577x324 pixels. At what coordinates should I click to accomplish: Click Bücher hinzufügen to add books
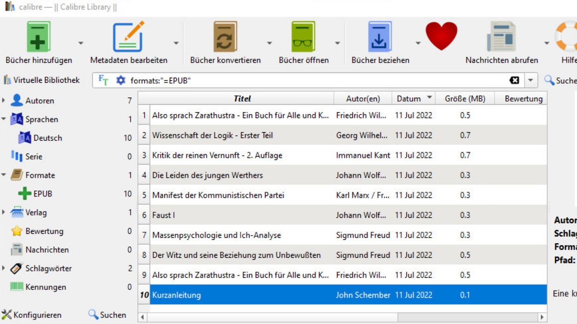(38, 37)
